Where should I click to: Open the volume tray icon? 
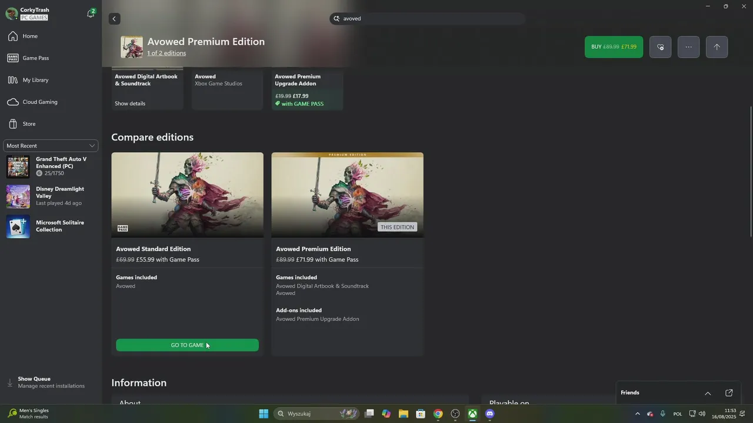click(702, 414)
